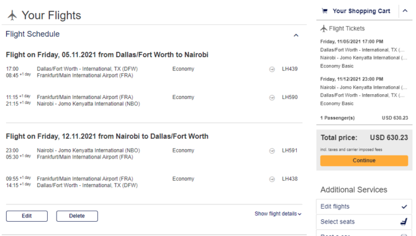Collapse the Flight Schedule section
The image size is (416, 236).
(x=296, y=35)
